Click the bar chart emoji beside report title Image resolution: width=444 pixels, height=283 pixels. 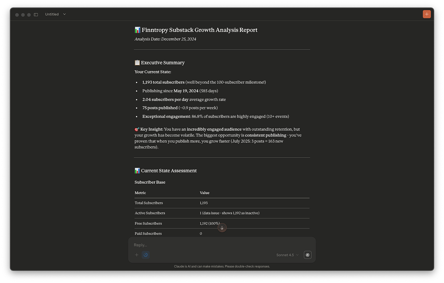138,30
